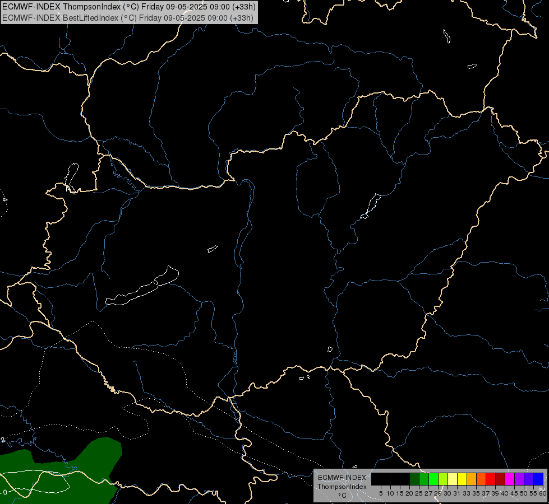Image resolution: width=549 pixels, height=504 pixels.
Task: Click the °C unit label in legend
Action: pos(343,496)
